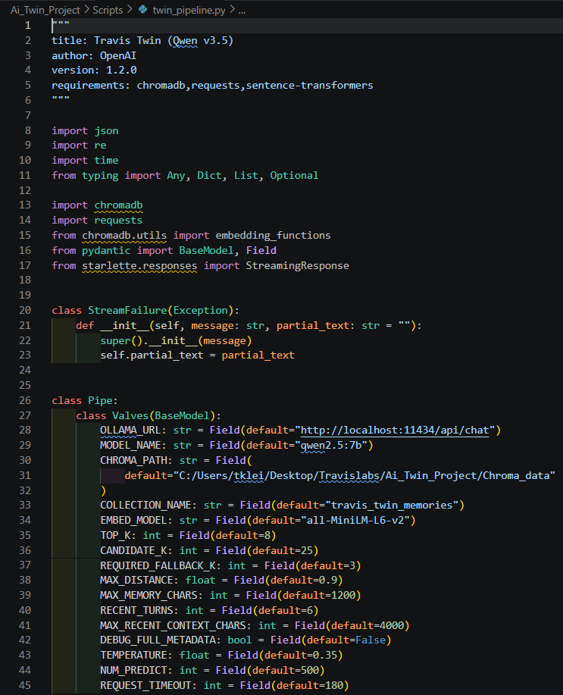The width and height of the screenshot is (563, 695).
Task: Click 'MAX_DISTANCE' field name
Action: coord(136,581)
